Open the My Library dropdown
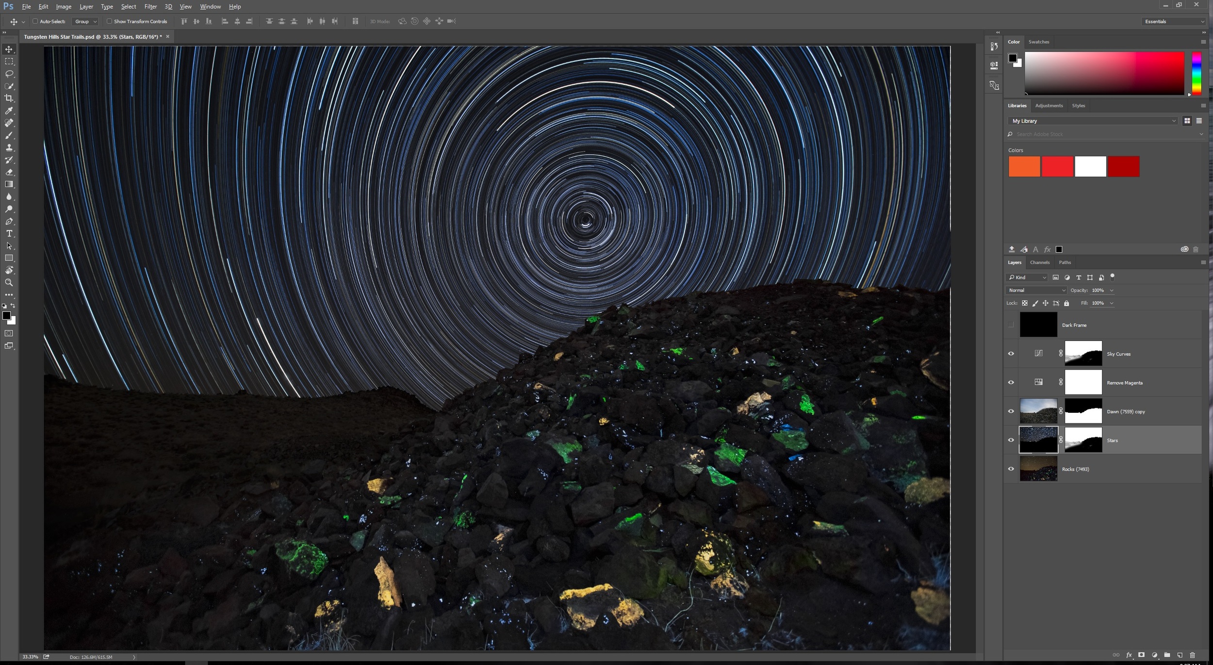1213x665 pixels. (x=1093, y=121)
